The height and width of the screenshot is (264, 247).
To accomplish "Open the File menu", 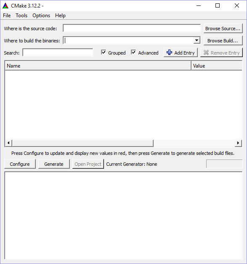I will click(7, 16).
